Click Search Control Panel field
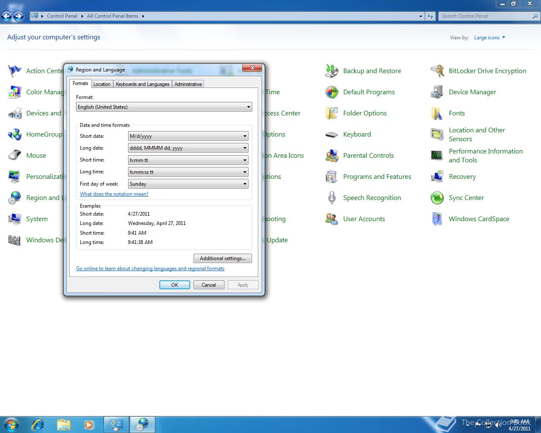 click(486, 16)
